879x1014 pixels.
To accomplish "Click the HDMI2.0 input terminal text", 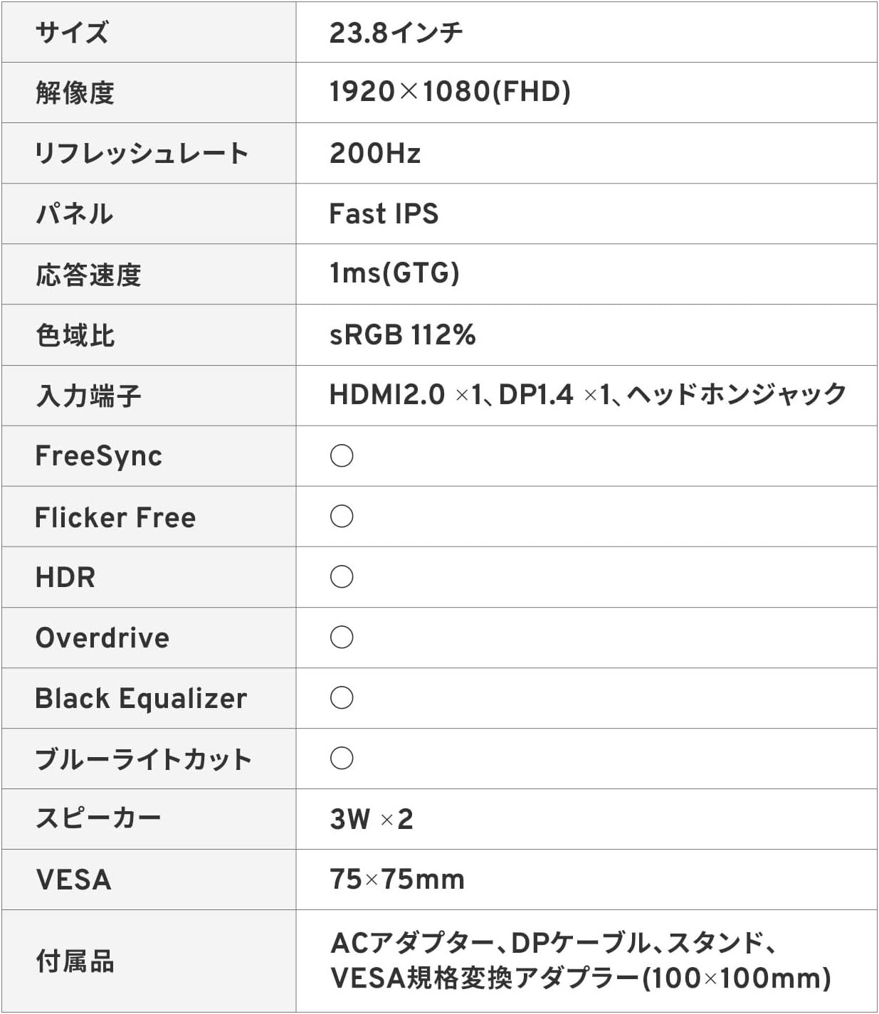I will [387, 395].
